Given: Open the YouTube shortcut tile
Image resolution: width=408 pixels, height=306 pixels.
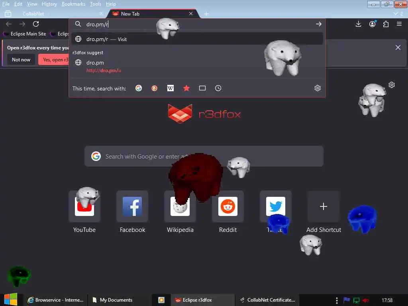Looking at the screenshot, I should pos(84,206).
